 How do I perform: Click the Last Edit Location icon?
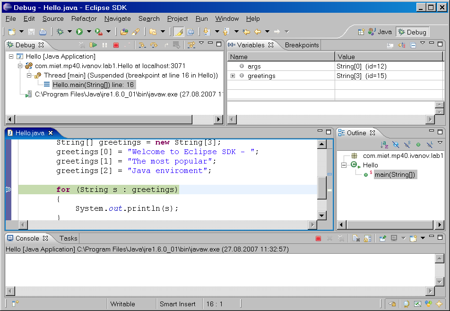pos(246,32)
